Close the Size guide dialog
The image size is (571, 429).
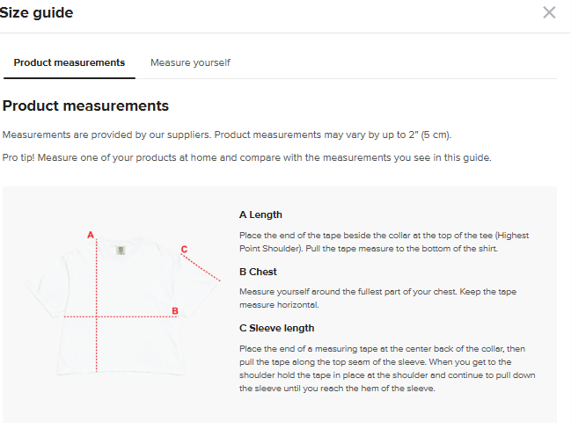click(549, 12)
